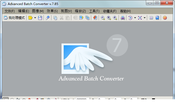Click the title bar application icon
The image size is (175, 103).
click(x=4, y=4)
